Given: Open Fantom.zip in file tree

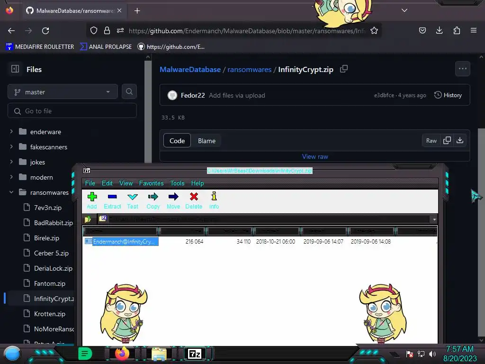Looking at the screenshot, I should 49,283.
